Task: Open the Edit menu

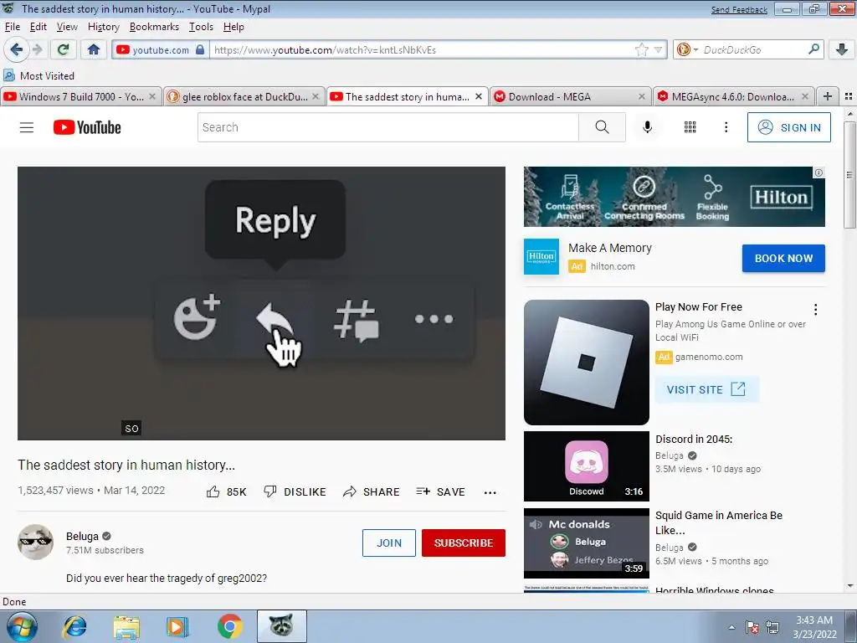Action: click(38, 27)
